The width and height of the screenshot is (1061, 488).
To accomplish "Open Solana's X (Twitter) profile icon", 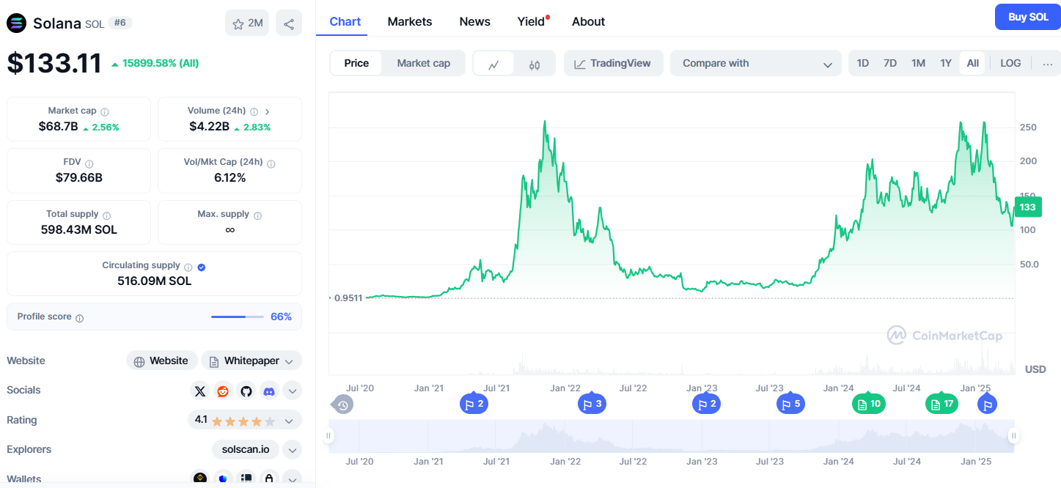I will tap(199, 391).
